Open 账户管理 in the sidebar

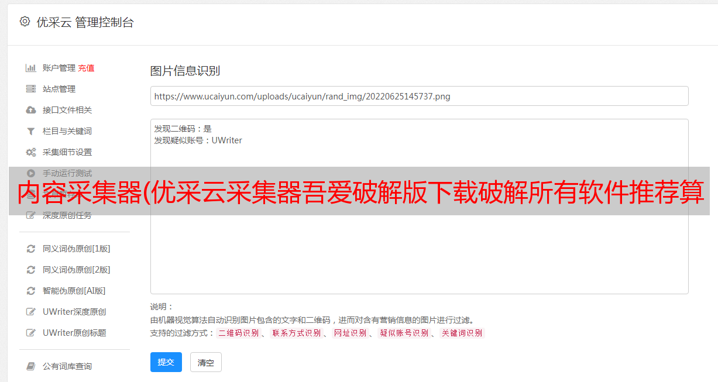coord(59,68)
